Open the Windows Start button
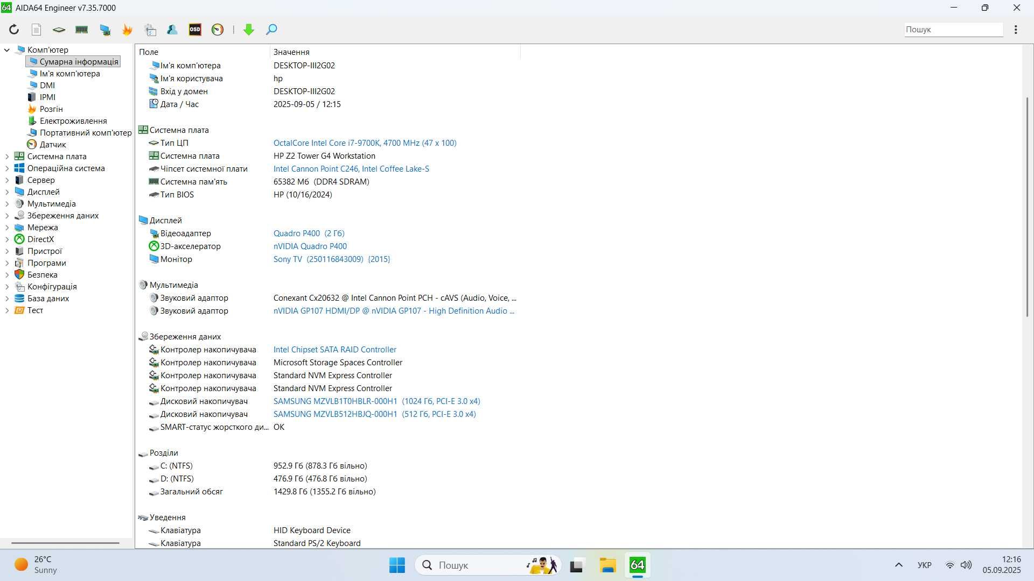1034x581 pixels. pos(397,565)
